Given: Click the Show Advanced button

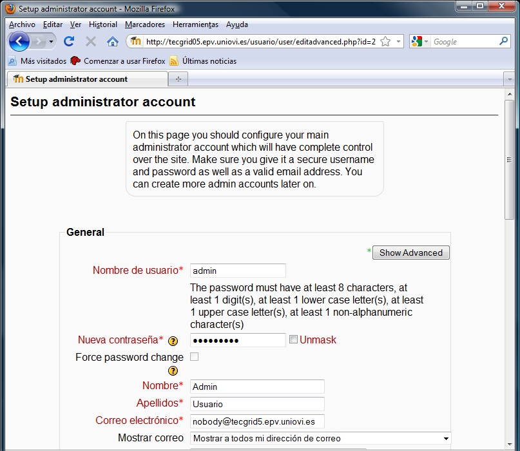Looking at the screenshot, I should 411,253.
